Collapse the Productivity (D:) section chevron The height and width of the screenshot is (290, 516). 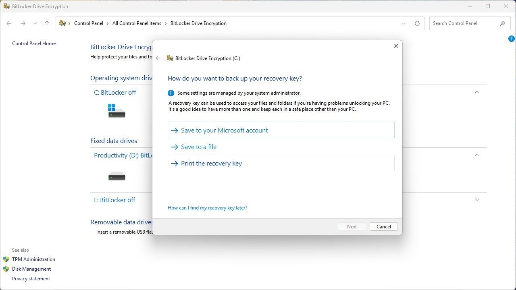click(477, 155)
